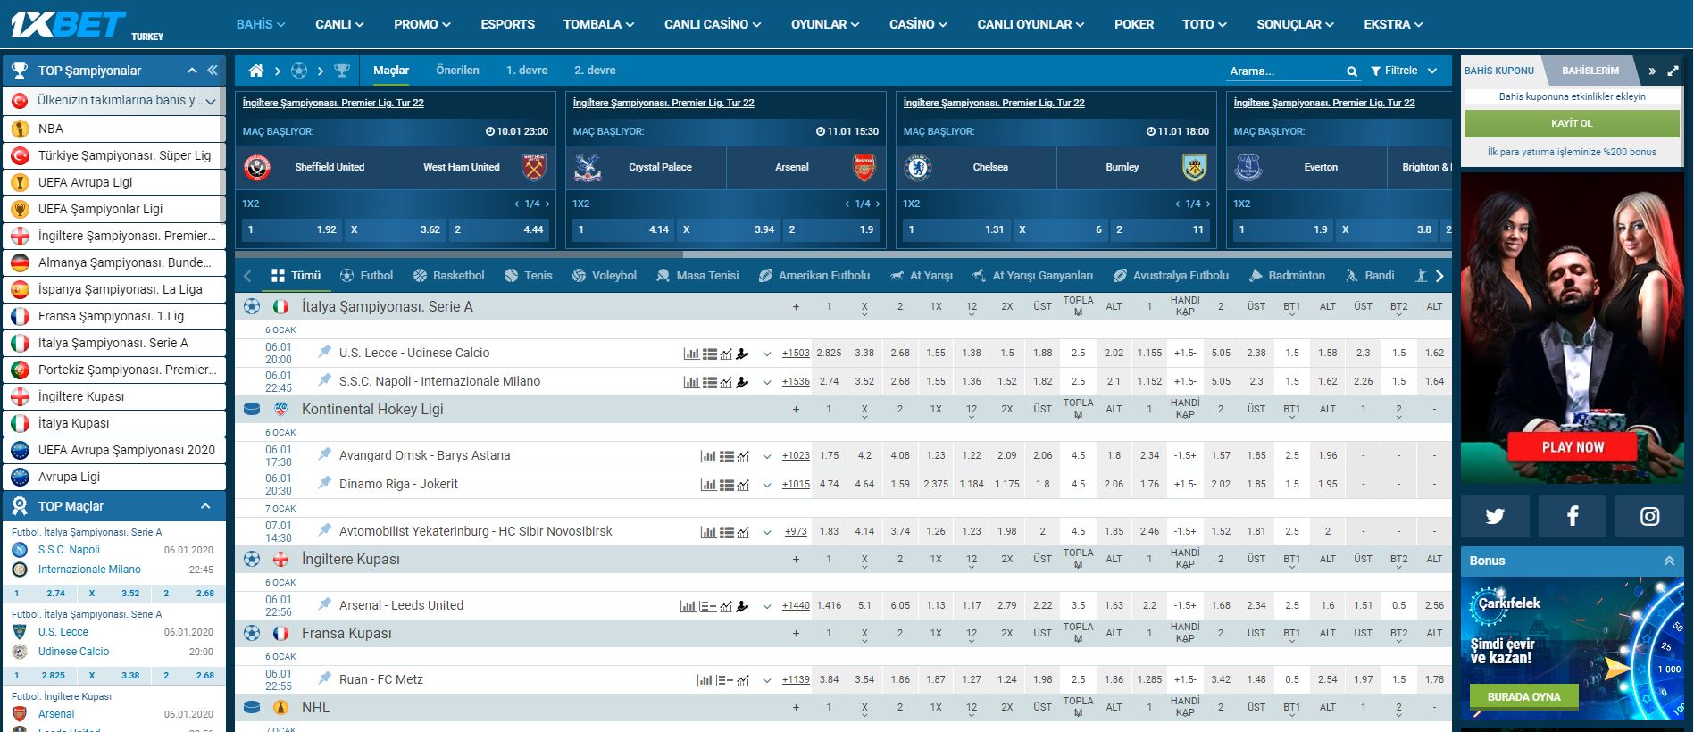Pin the Ruan - FC Metz match
1694x732 pixels.
(x=325, y=678)
